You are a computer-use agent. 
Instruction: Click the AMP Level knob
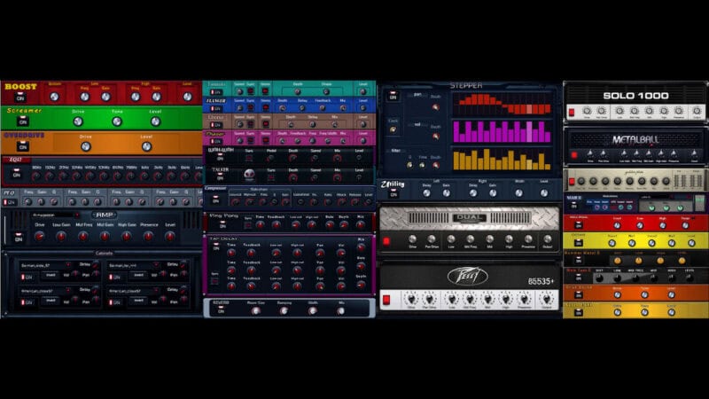[169, 236]
